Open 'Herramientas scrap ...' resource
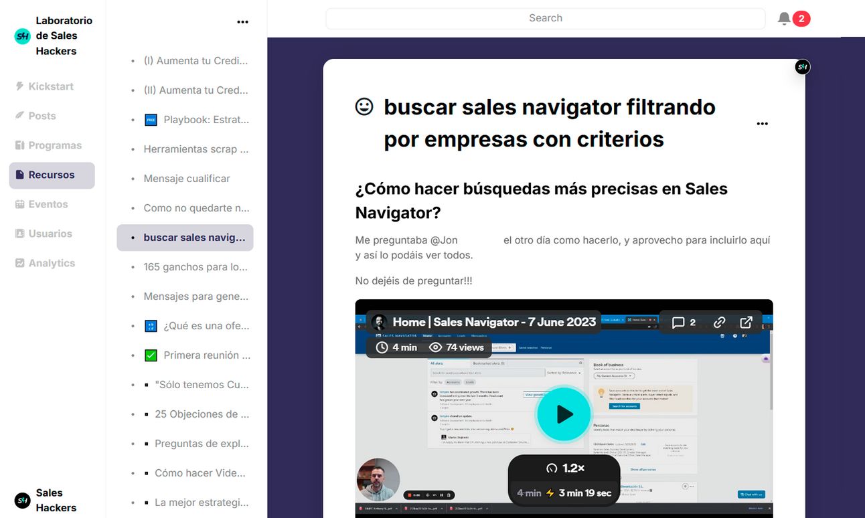 (x=195, y=149)
